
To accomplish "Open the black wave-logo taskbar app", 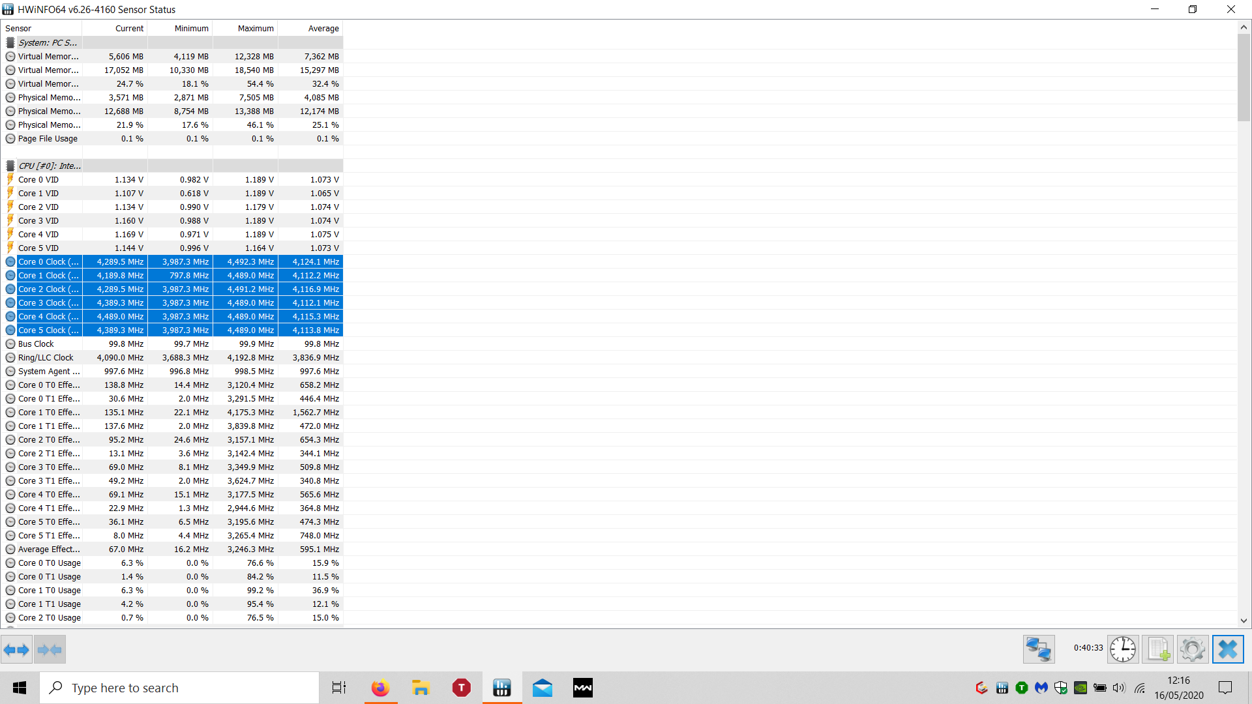I will (x=583, y=688).
